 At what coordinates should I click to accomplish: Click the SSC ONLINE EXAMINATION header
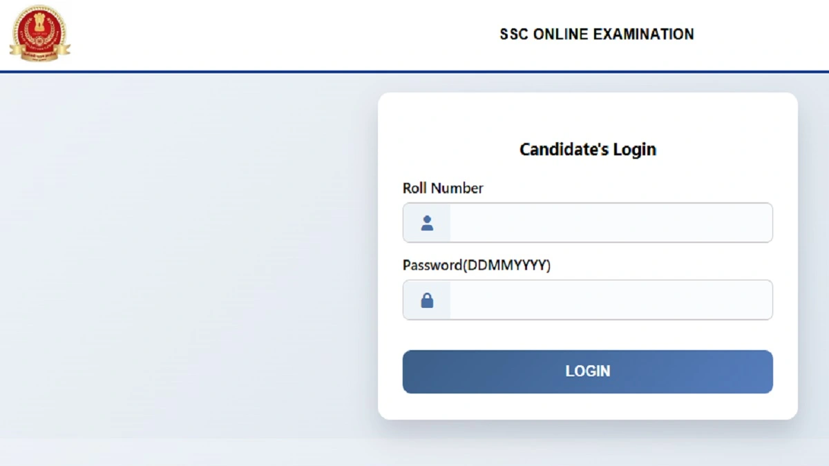tap(597, 34)
